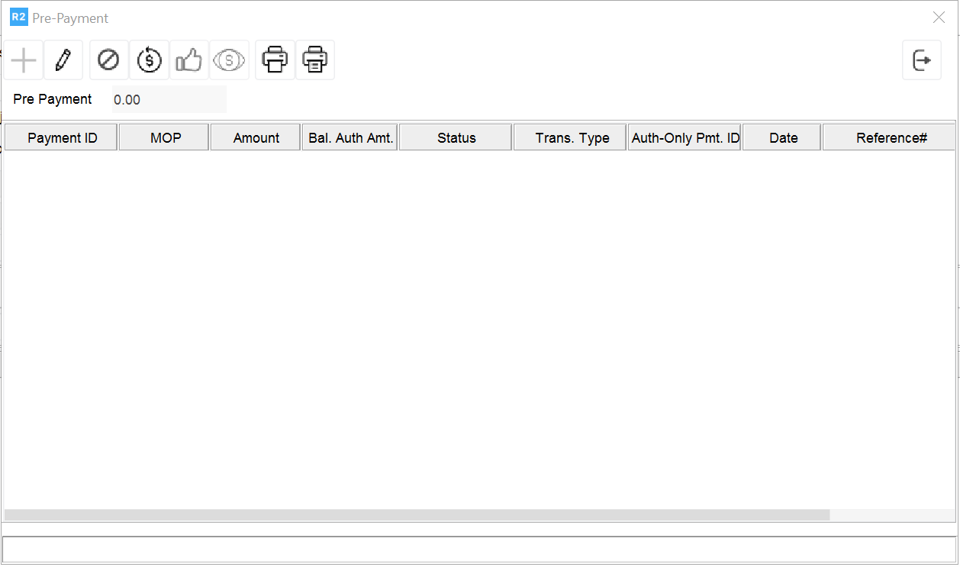Click the horizontal scrollbar below the grid
Screen dimensions: 960x567
click(x=417, y=515)
